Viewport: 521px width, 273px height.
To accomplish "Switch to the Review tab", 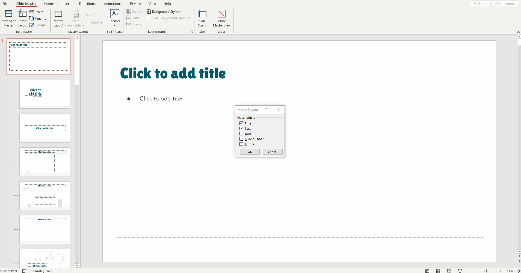I will [135, 4].
